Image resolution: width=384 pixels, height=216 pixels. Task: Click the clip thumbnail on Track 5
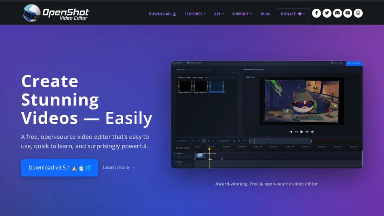point(200,155)
